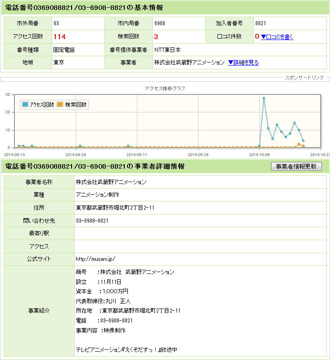Select the 番号提供事業者 header cell
Screen dimensions: 330x362
point(129,50)
